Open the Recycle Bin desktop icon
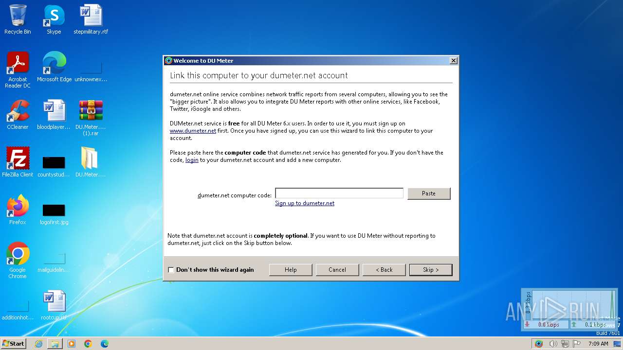This screenshot has width=623, height=350. click(18, 19)
